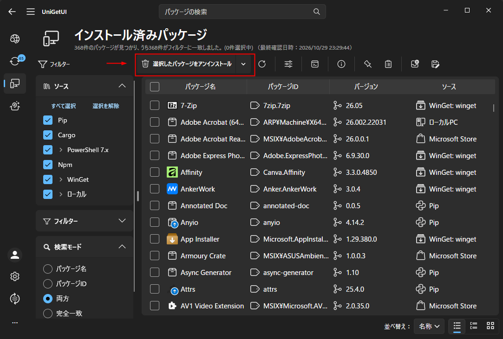Click the reload packages icon
This screenshot has height=339, width=503.
point(262,64)
